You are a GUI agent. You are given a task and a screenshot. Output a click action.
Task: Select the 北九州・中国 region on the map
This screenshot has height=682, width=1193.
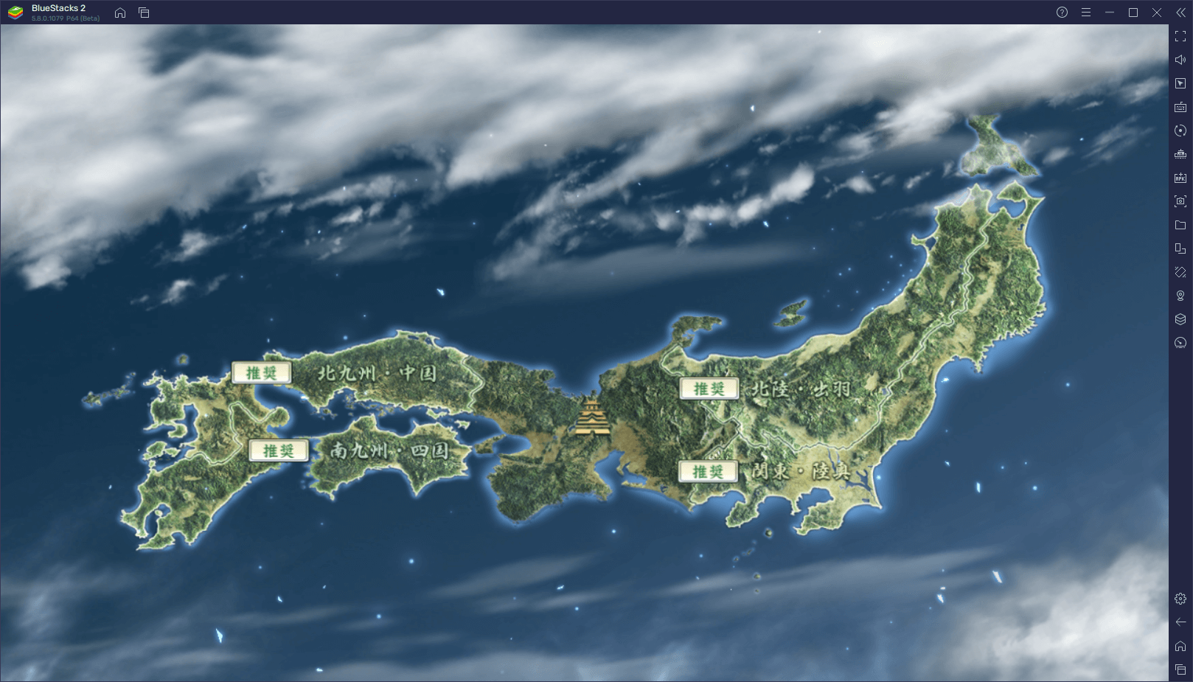tap(378, 373)
